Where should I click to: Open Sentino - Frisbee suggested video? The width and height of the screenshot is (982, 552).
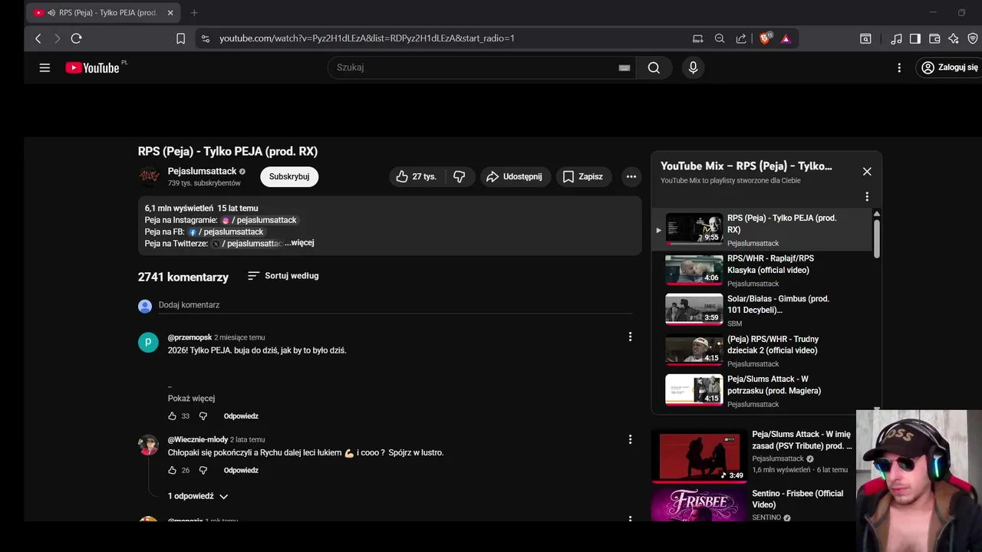pos(752,504)
